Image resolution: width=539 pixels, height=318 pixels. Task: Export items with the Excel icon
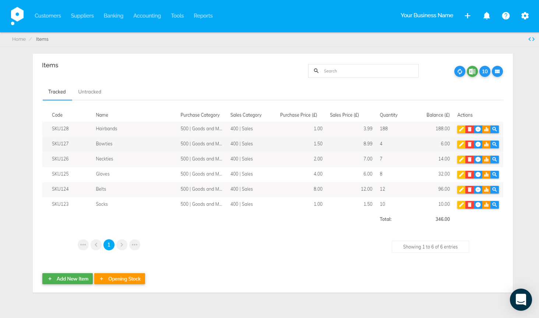point(472,71)
